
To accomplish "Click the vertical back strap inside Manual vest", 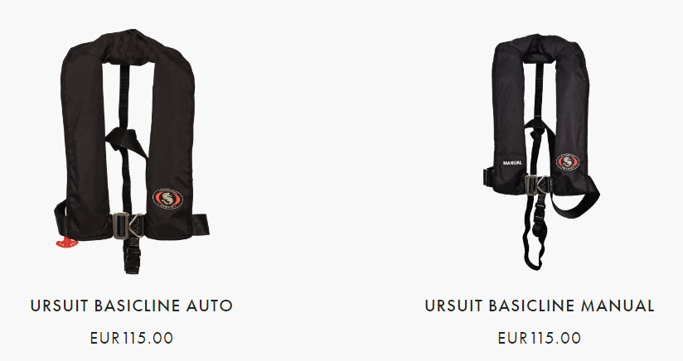I will point(539,91).
